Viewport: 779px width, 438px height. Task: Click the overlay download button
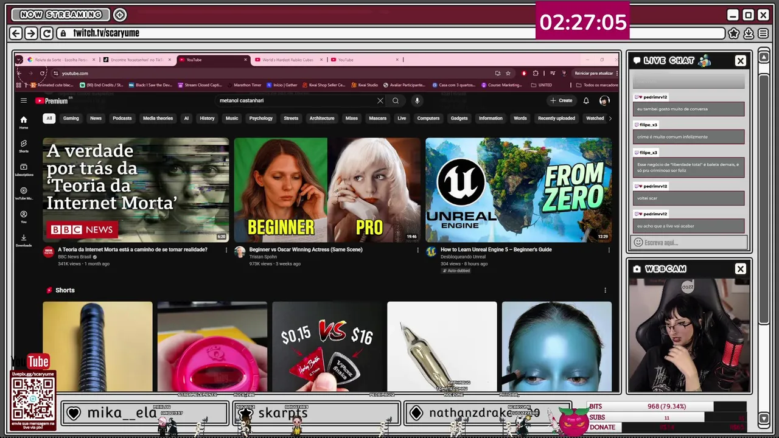[749, 33]
